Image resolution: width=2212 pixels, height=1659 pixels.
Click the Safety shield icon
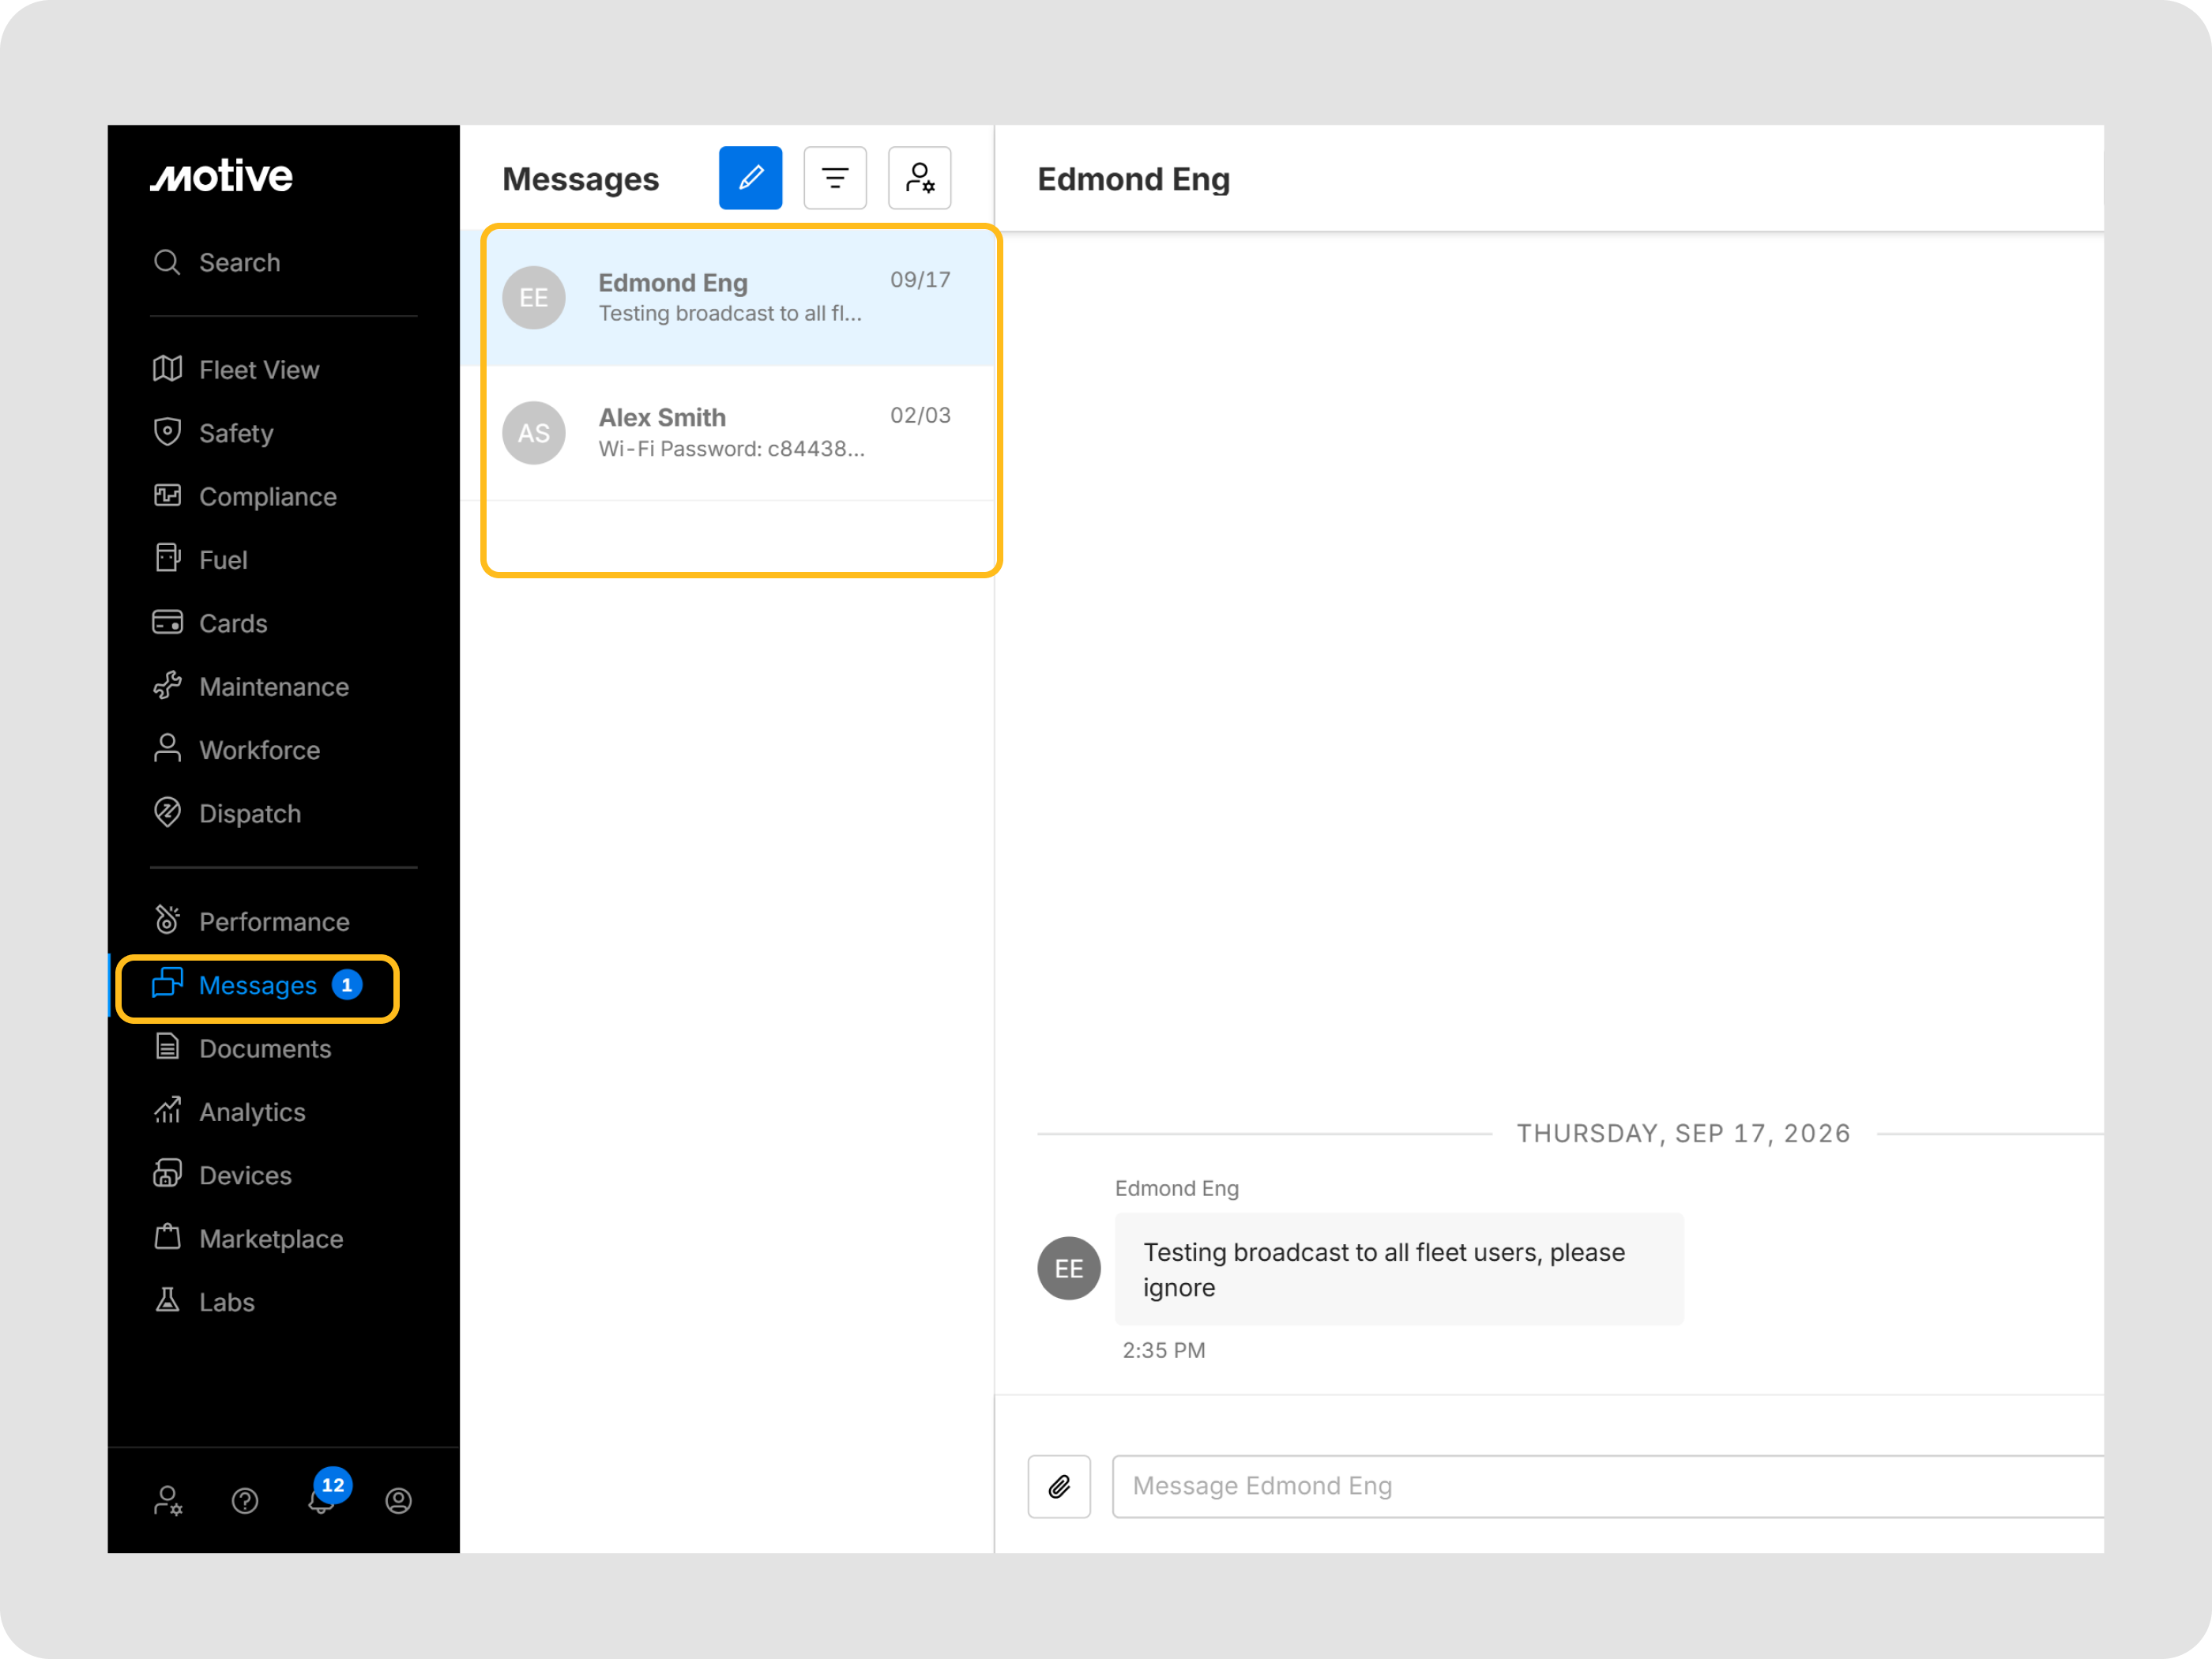coord(167,432)
